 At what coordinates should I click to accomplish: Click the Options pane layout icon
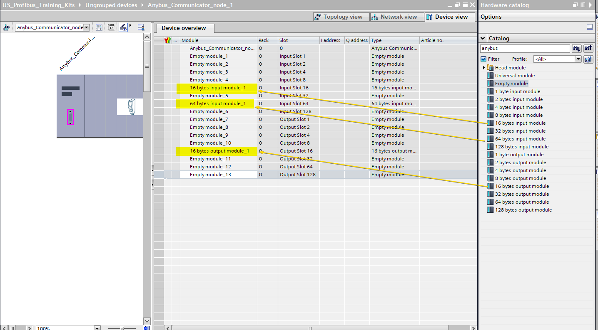(x=590, y=27)
